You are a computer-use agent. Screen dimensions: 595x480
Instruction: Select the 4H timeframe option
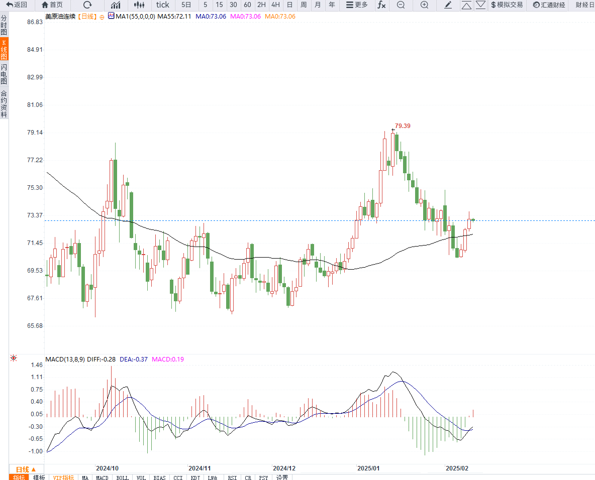point(275,5)
